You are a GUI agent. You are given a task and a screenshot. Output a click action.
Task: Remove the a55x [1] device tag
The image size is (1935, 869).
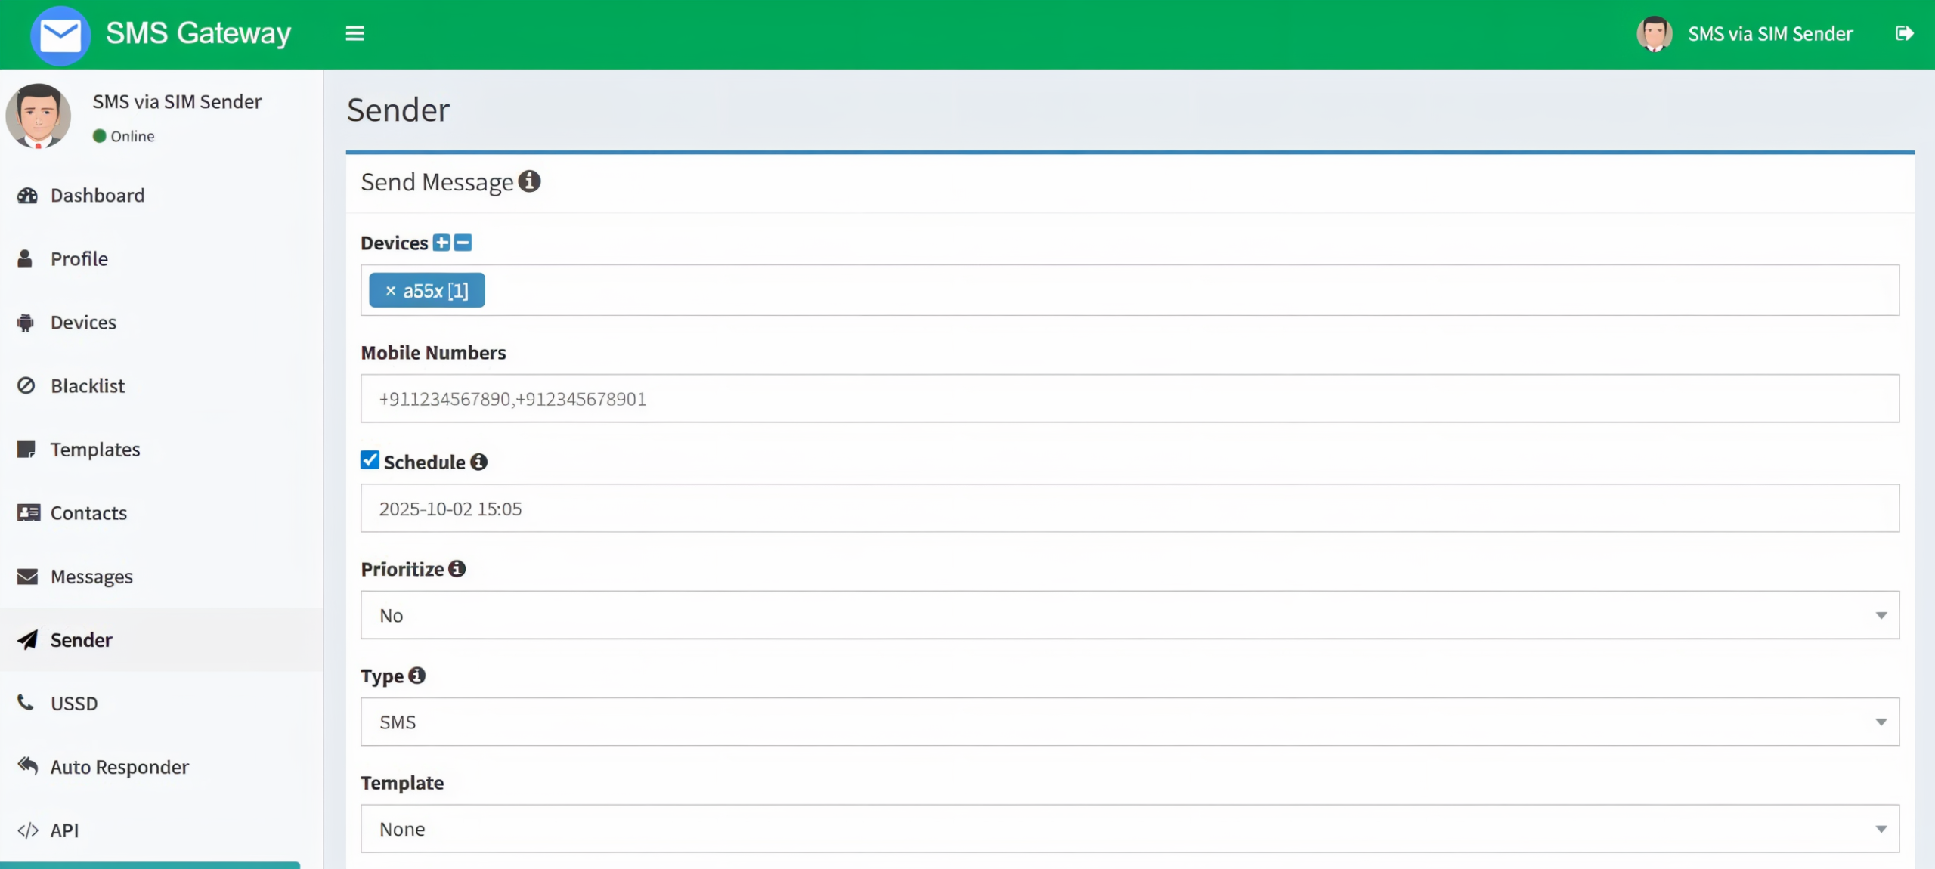tap(391, 291)
